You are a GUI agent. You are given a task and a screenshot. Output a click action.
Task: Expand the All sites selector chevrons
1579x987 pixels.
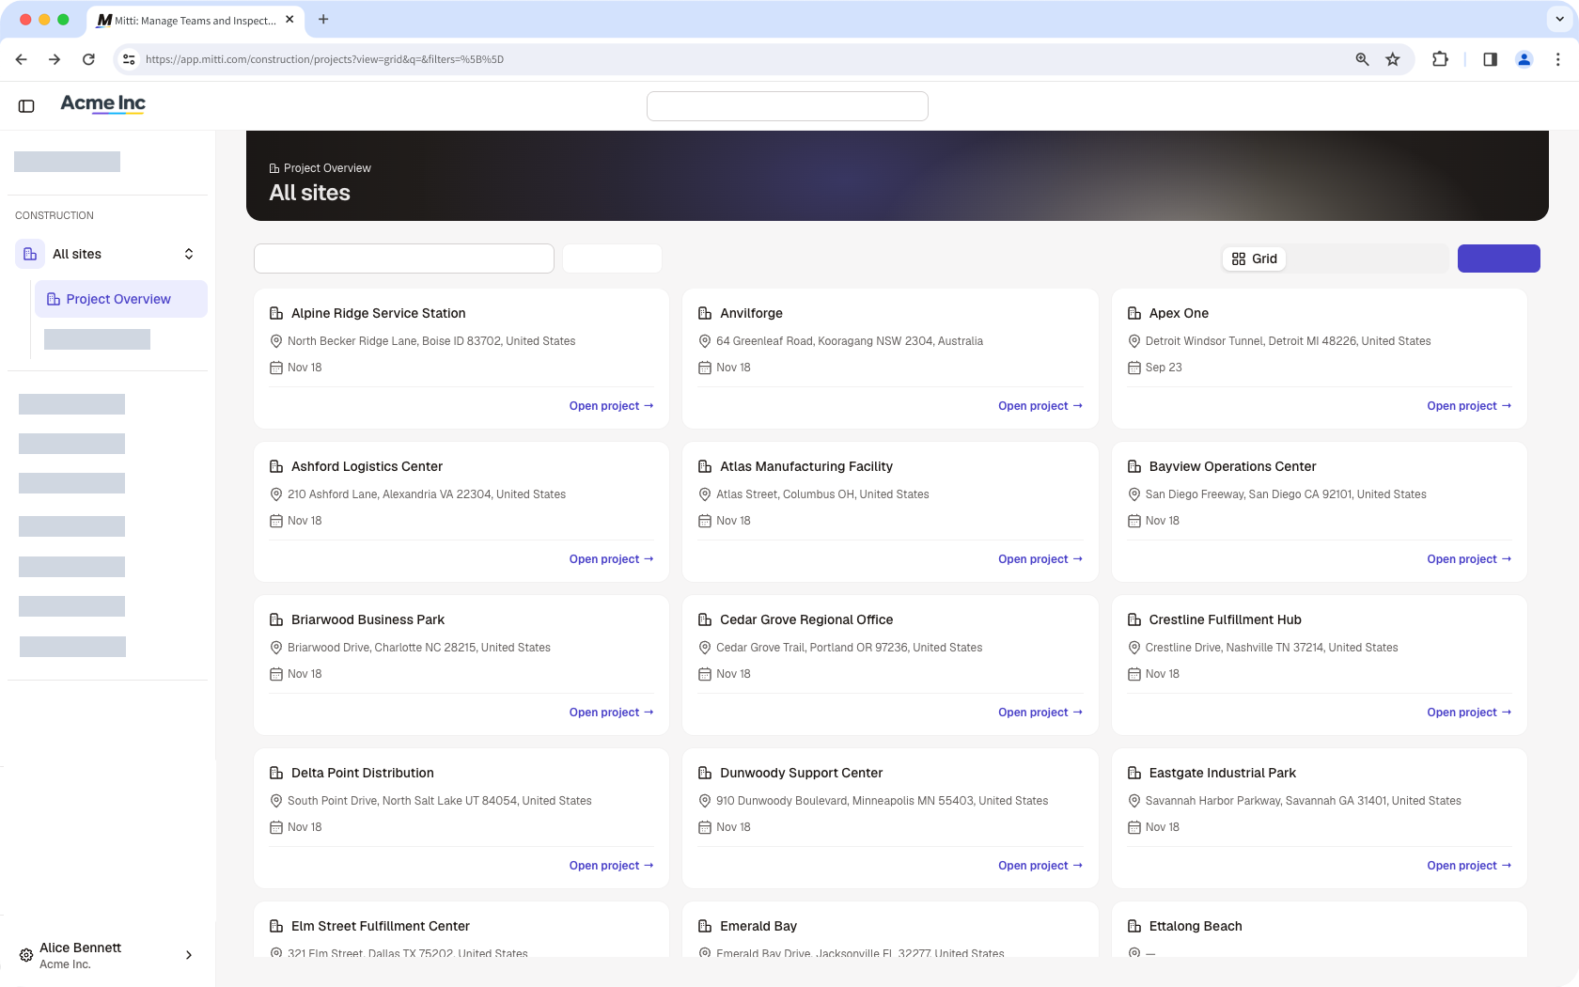189,254
